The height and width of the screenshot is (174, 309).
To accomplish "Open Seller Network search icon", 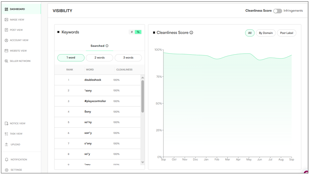I will pyautogui.click(x=6, y=61).
